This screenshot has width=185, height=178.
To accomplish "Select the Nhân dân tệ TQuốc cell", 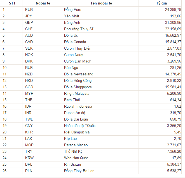I will [80, 126].
